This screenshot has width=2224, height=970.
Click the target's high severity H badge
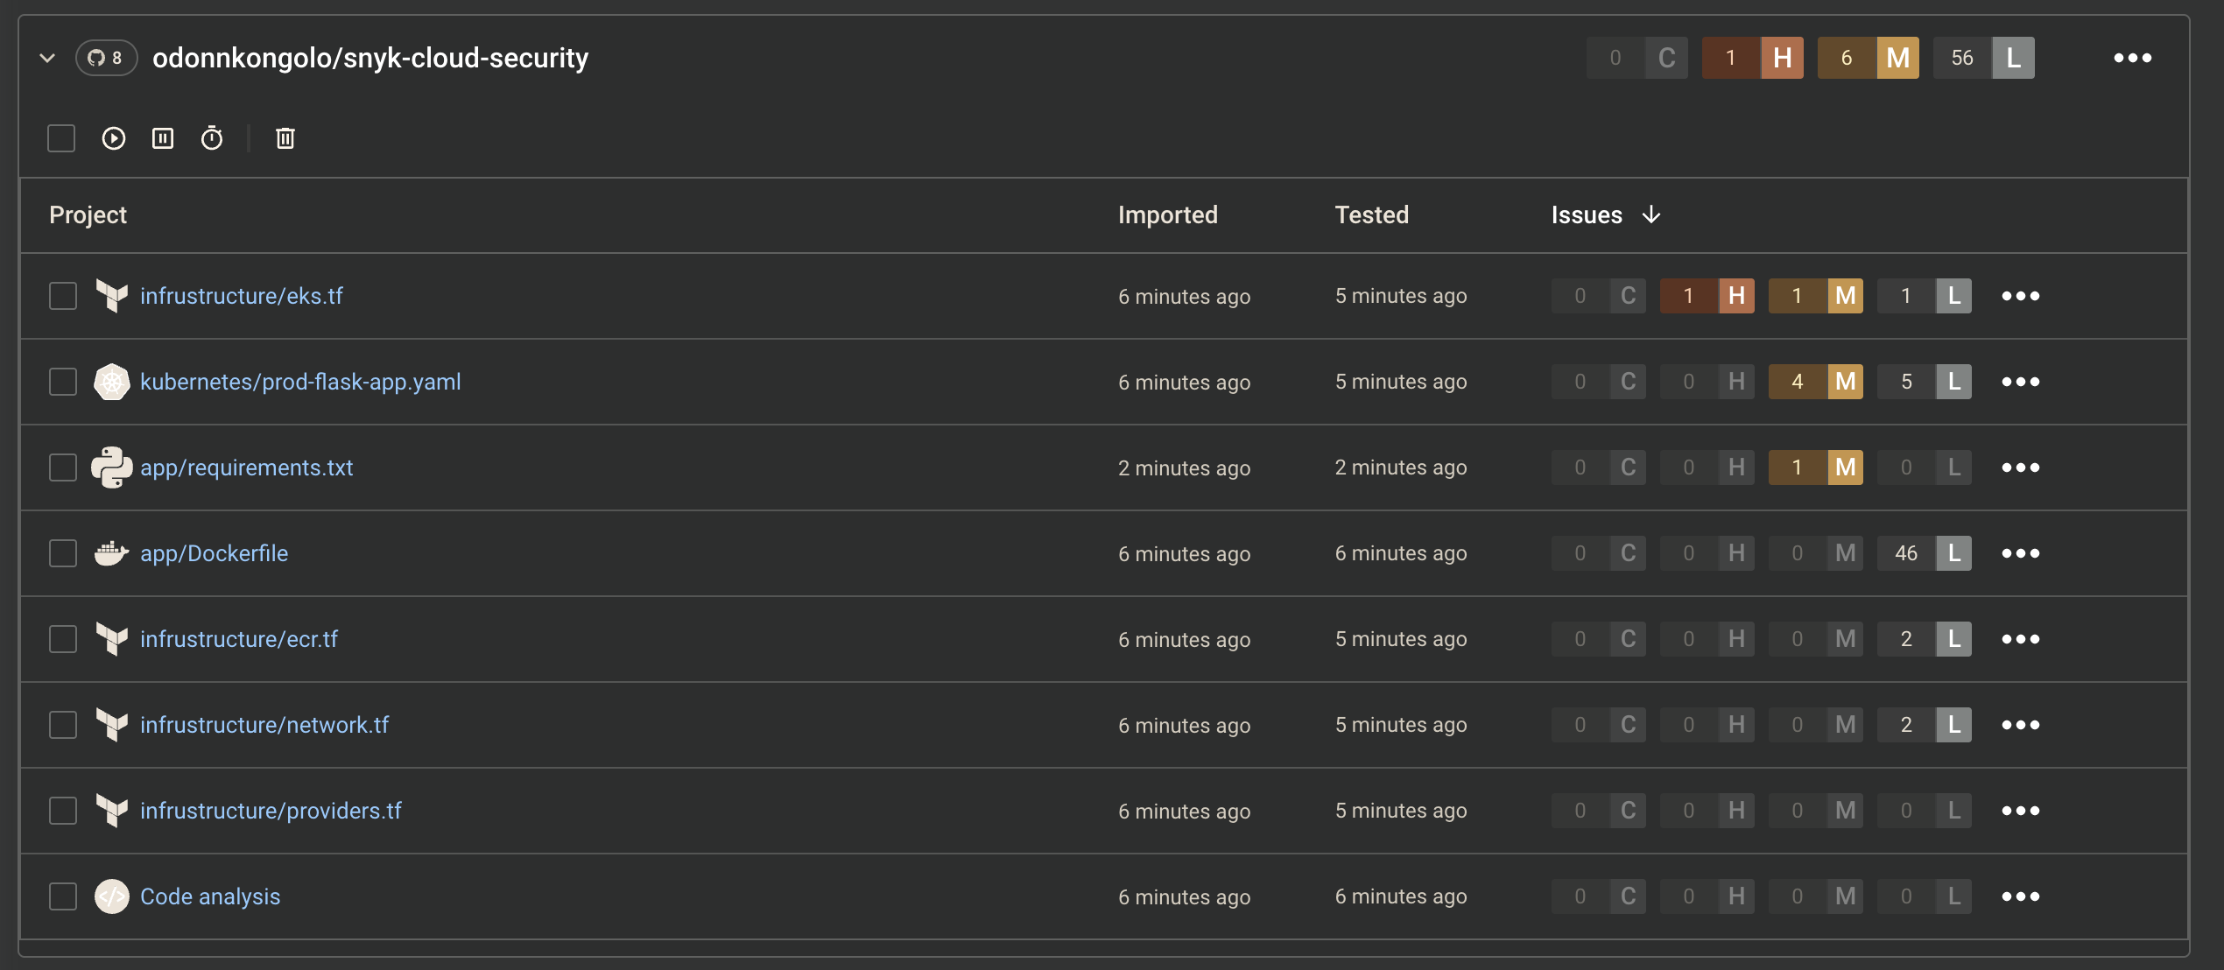1752,58
